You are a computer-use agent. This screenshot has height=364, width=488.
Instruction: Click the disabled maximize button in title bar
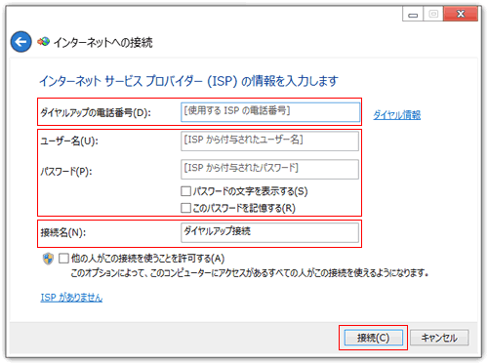click(433, 14)
